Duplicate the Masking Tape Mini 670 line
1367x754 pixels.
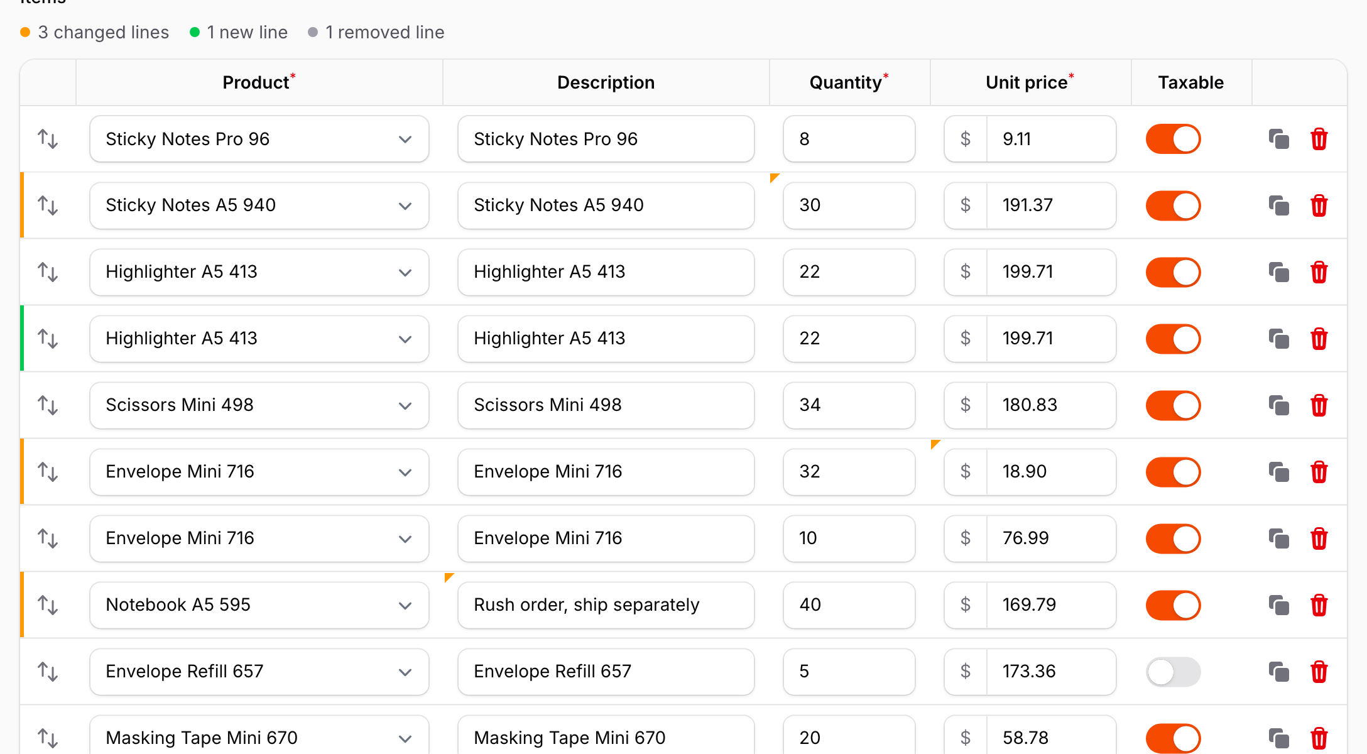coord(1278,738)
